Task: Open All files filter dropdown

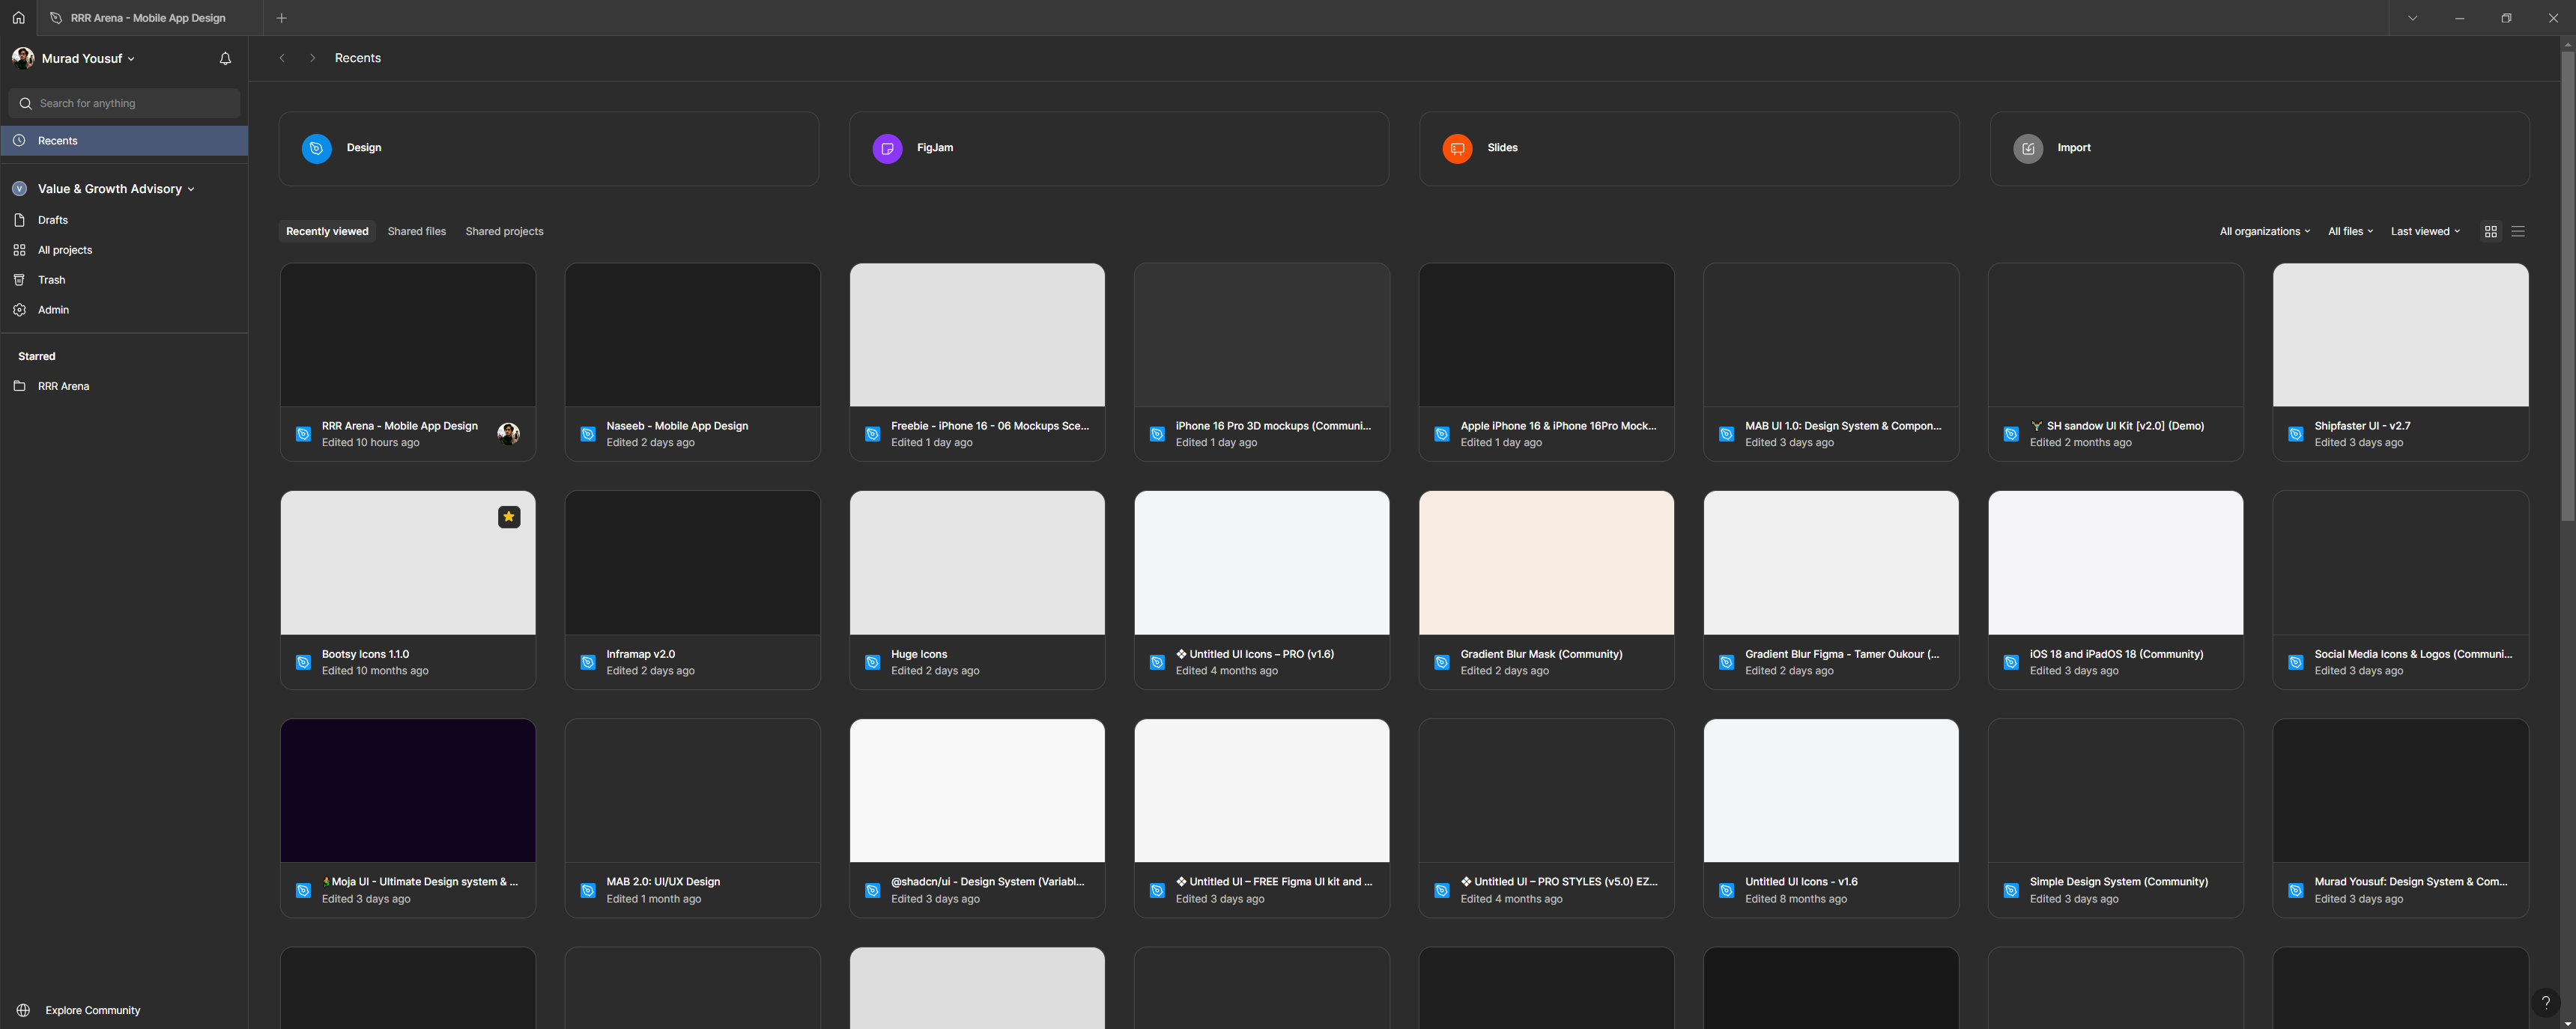Action: pos(2350,232)
